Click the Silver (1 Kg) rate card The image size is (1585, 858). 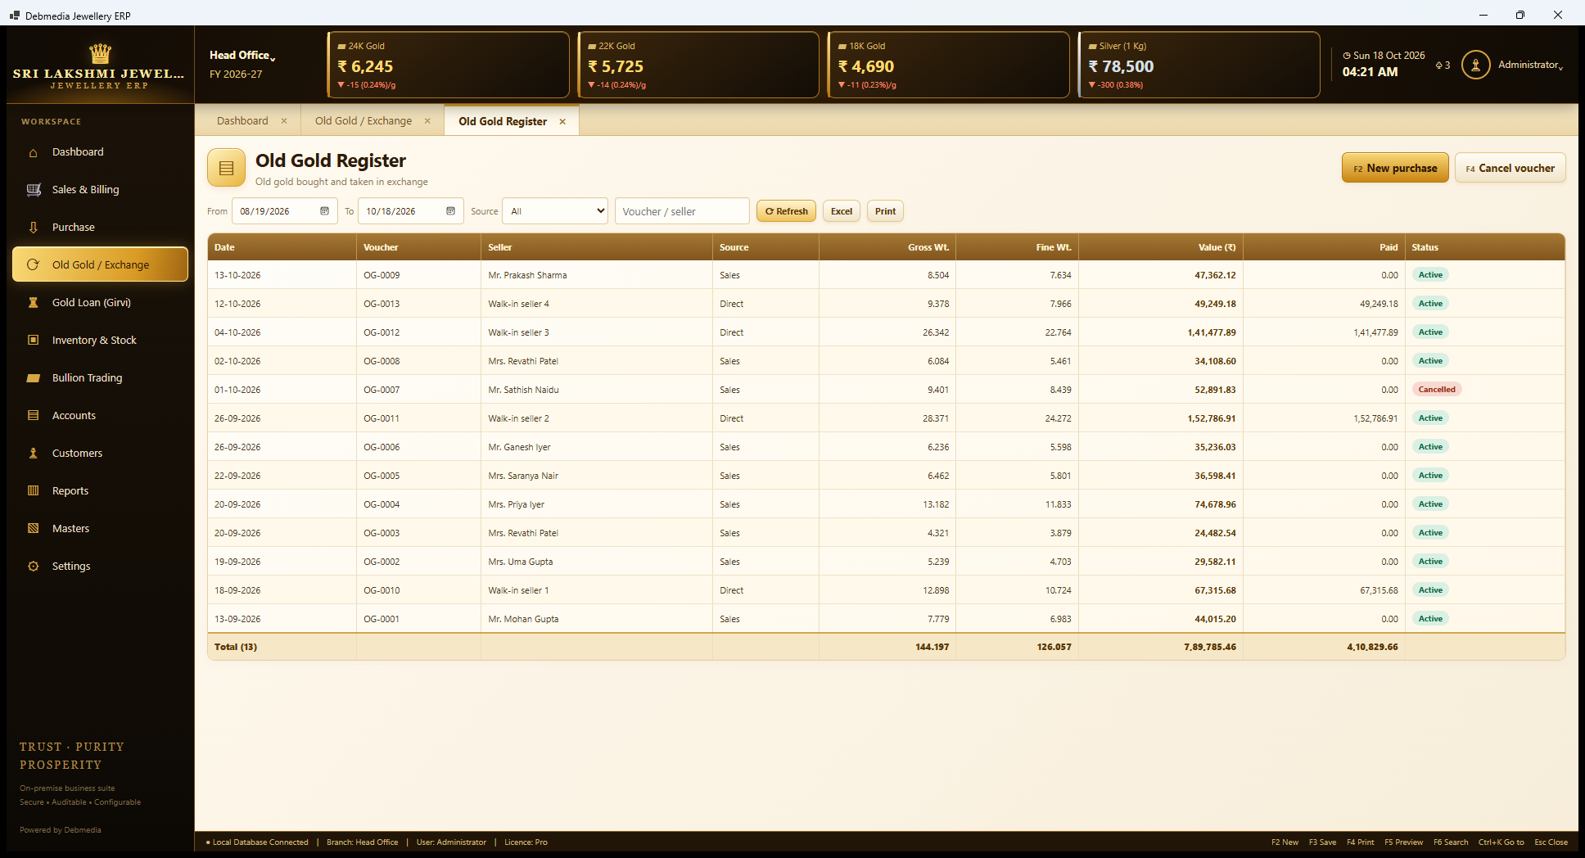(1199, 65)
